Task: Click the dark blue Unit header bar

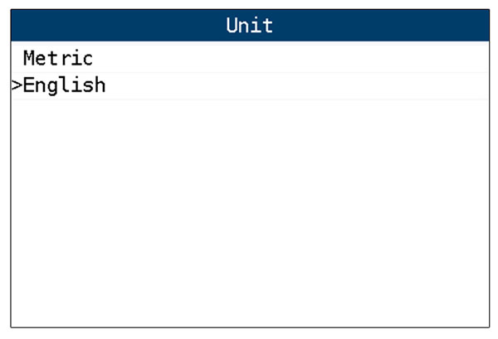Action: point(250,26)
